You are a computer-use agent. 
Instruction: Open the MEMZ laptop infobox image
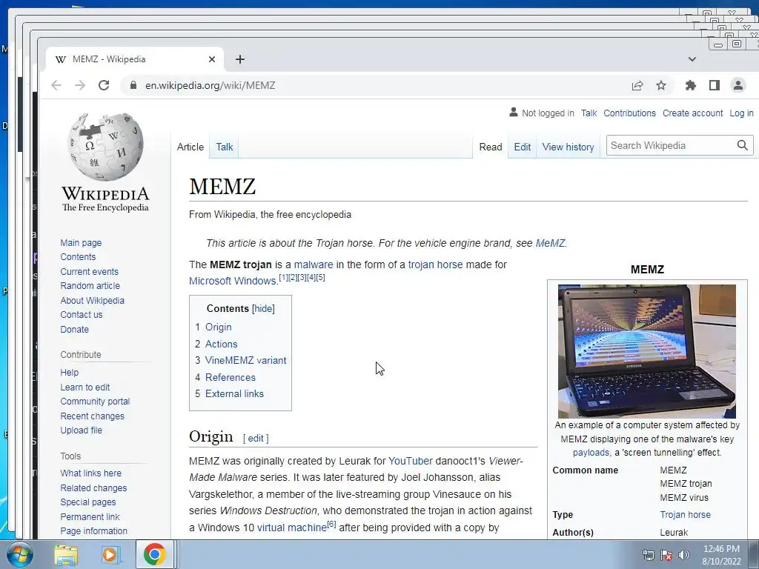click(x=646, y=351)
